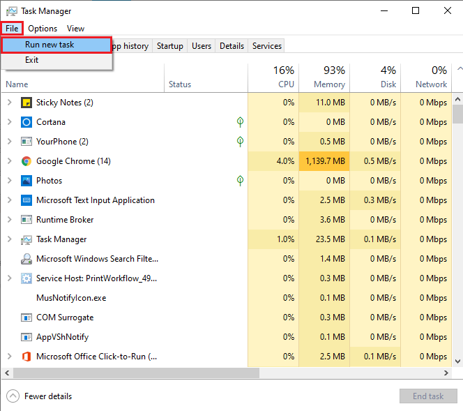Viewport: 463px width, 411px height.
Task: Click the Photos app icon
Action: [26, 181]
